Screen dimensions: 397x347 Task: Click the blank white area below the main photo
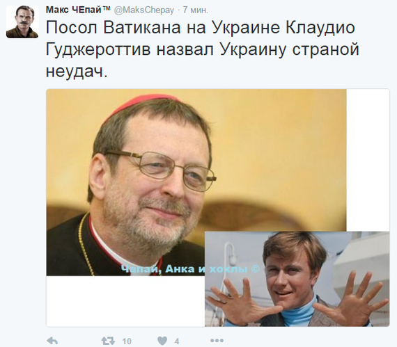125,300
